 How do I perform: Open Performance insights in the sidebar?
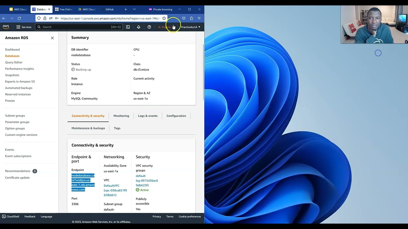pos(19,69)
